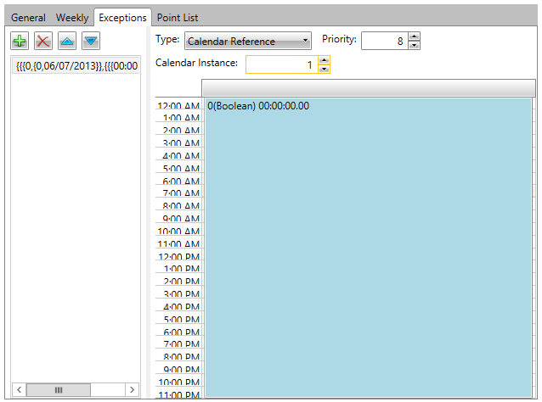
Task: Open the Weekly tab
Action: tap(72, 17)
